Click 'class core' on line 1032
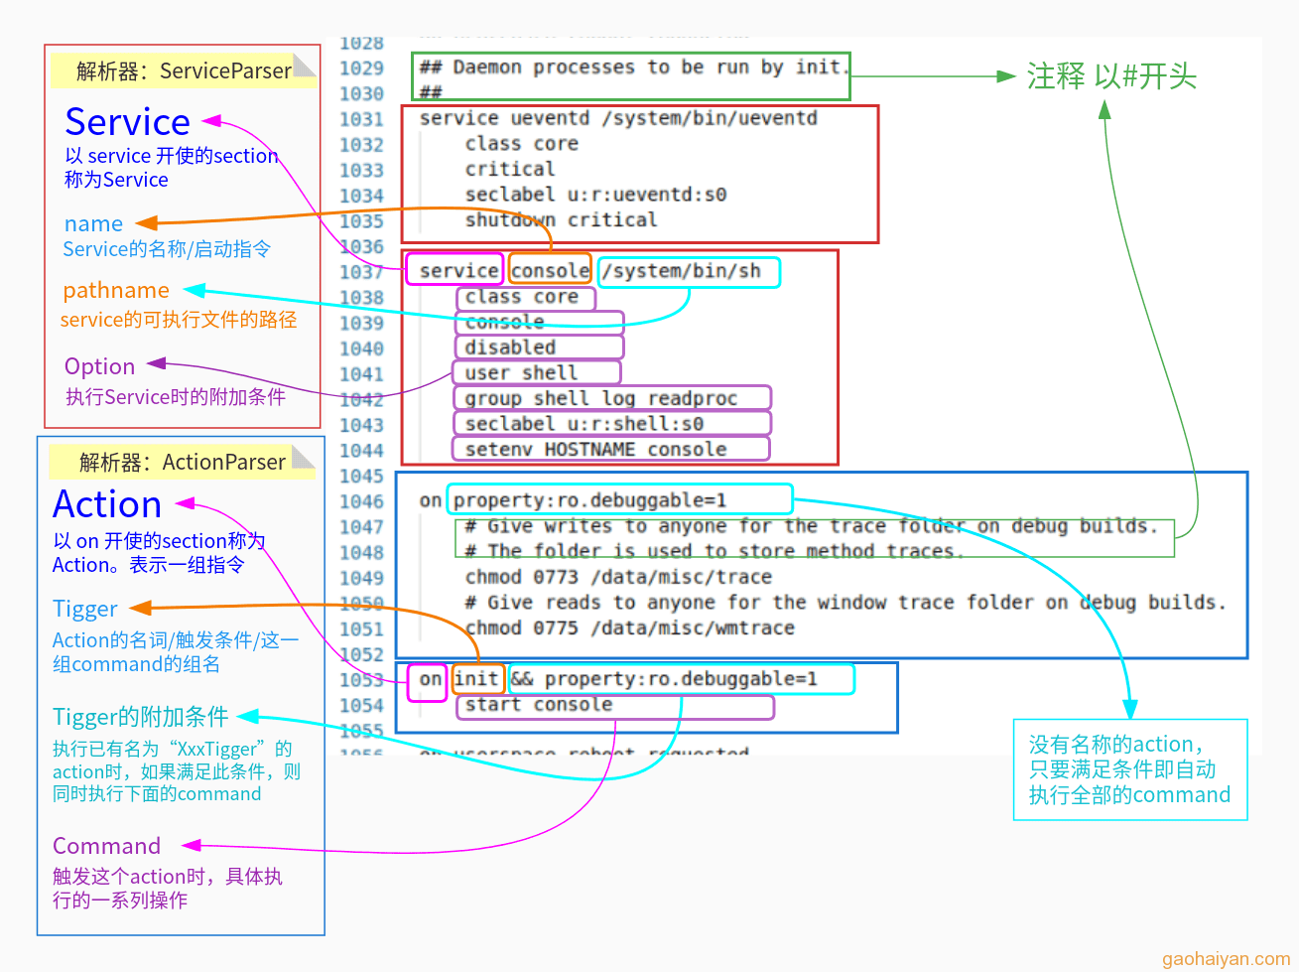 click(521, 144)
